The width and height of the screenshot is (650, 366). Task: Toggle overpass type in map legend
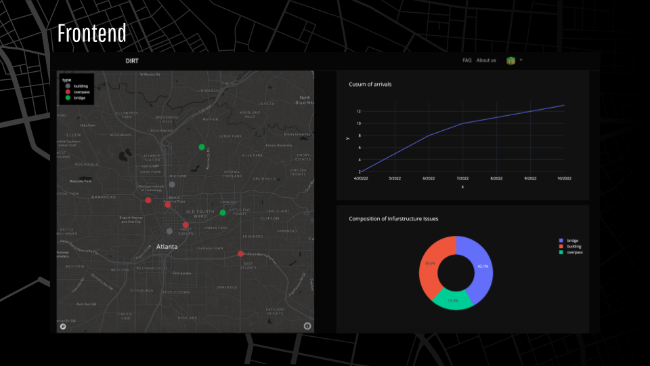click(x=77, y=91)
